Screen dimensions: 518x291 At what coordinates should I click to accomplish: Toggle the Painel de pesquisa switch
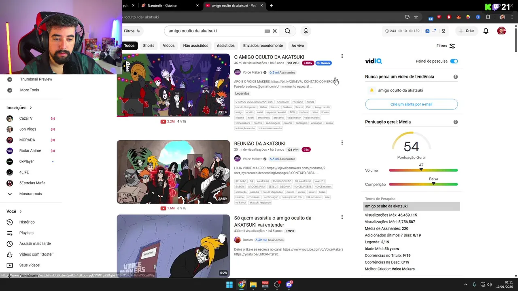pos(454,61)
